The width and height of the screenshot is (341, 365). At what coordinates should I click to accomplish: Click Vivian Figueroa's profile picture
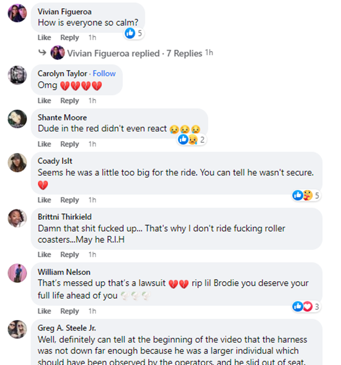point(17,12)
